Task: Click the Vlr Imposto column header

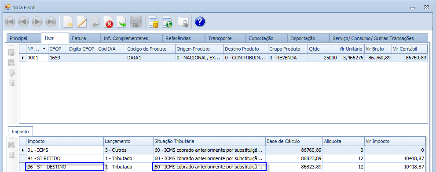Action: coord(395,141)
